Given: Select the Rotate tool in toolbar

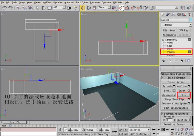Looking at the screenshot, I should click(x=89, y=7).
